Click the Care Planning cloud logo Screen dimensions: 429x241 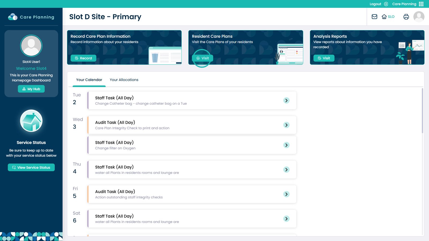[13, 17]
